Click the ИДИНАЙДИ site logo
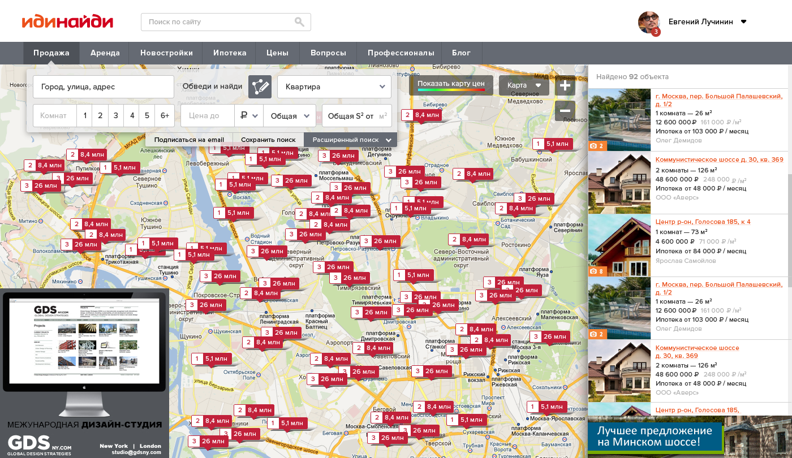This screenshot has height=458, width=792. point(67,21)
